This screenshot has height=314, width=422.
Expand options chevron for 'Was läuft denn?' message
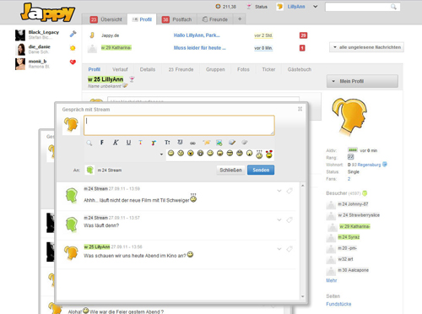coord(279,219)
